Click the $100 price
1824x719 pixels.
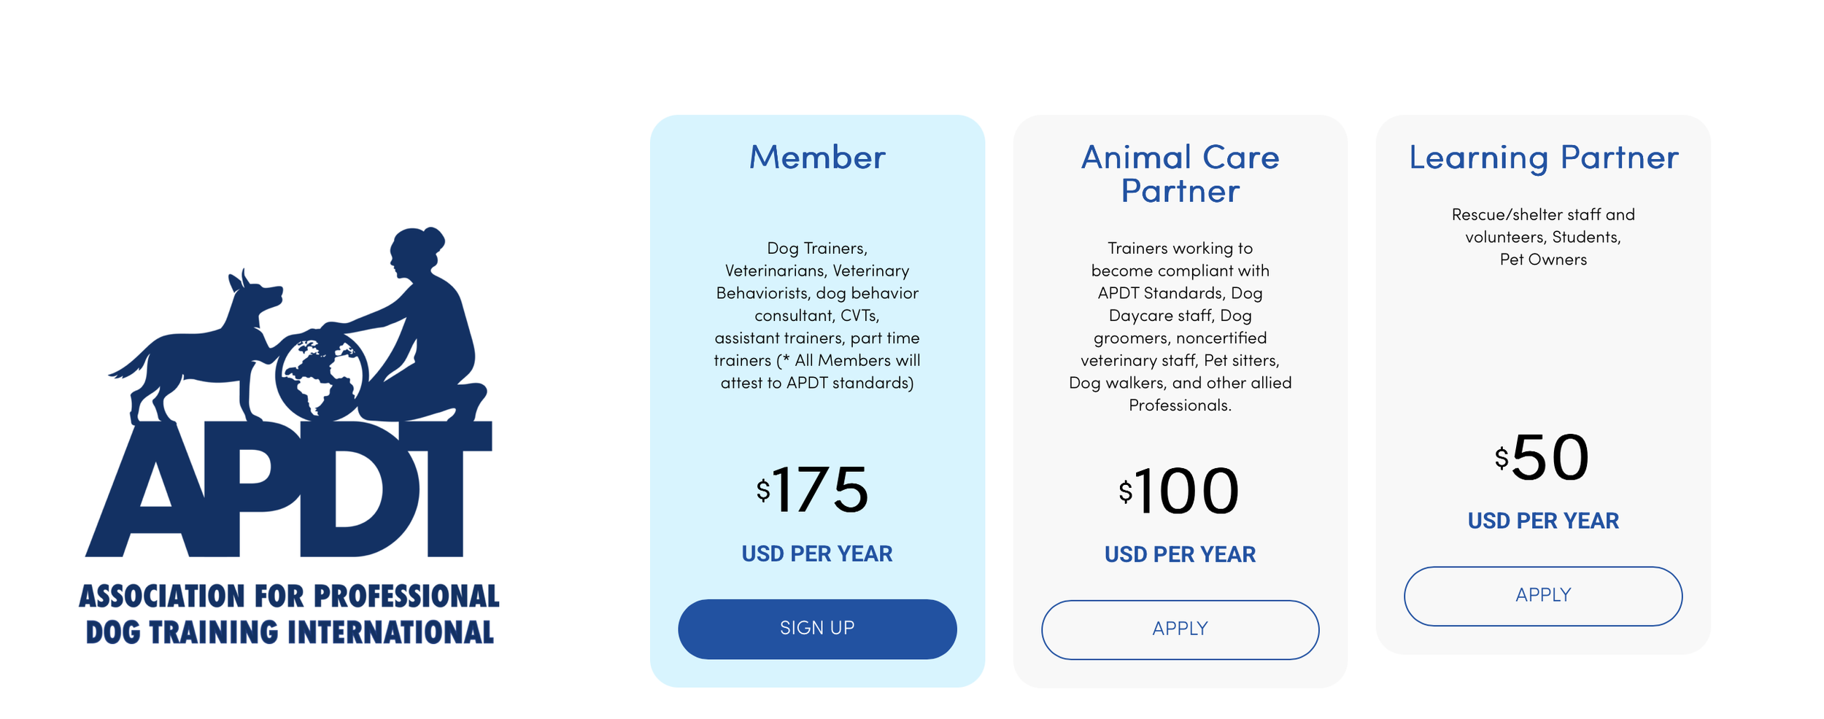[x=1179, y=491]
